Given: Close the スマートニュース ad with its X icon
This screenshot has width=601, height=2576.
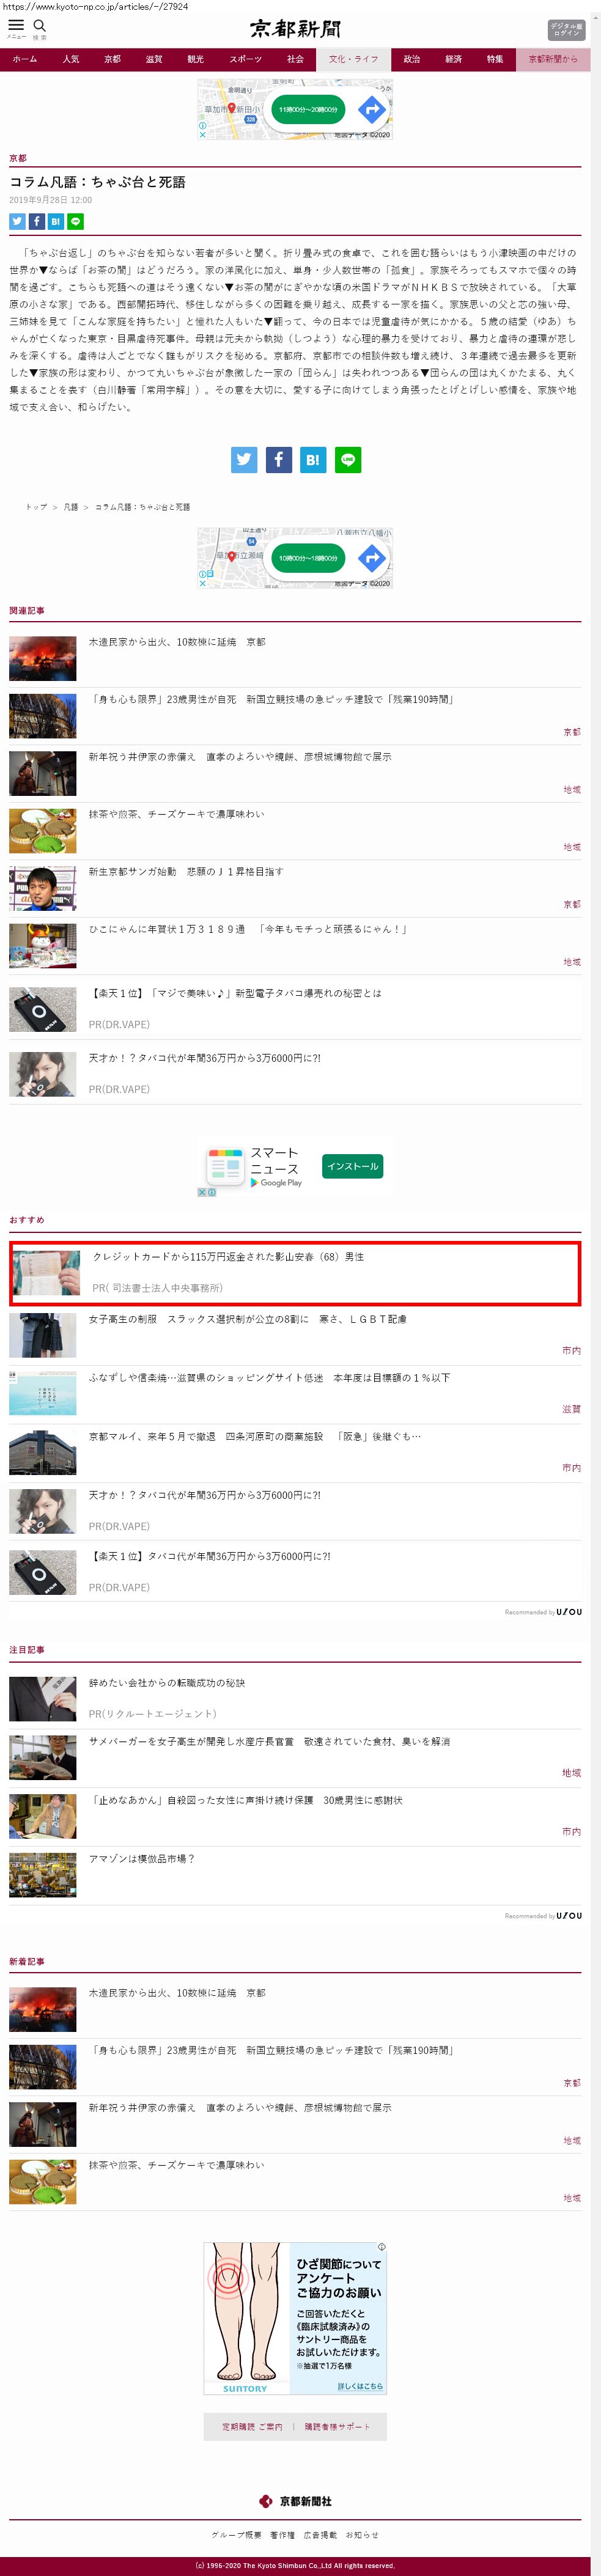Looking at the screenshot, I should pyautogui.click(x=202, y=1192).
